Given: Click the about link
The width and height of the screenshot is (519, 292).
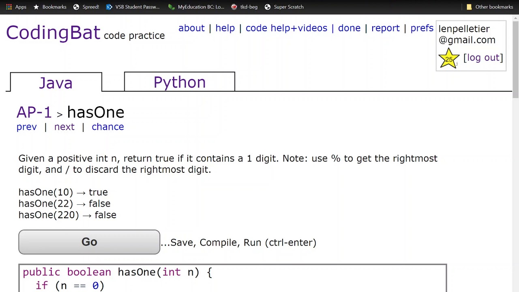Looking at the screenshot, I should click(191, 28).
